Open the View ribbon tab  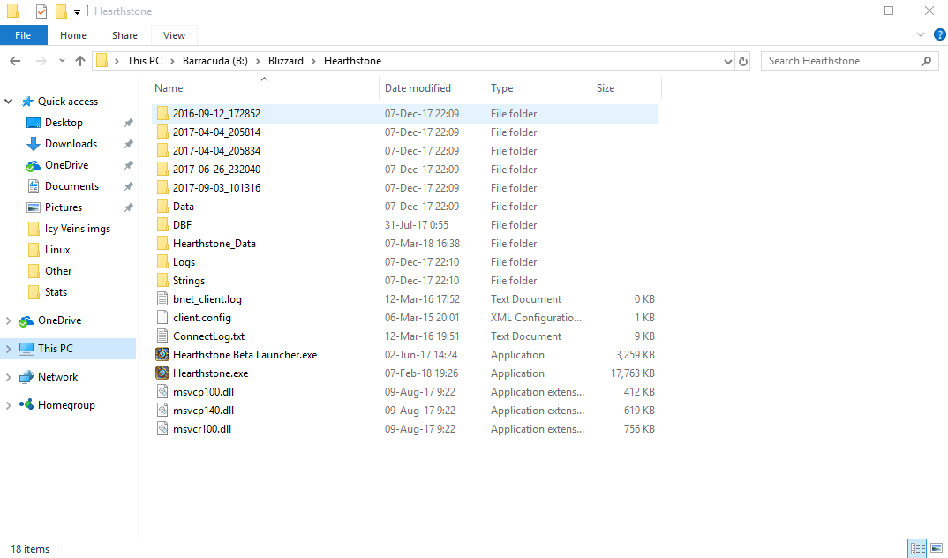[x=174, y=35]
